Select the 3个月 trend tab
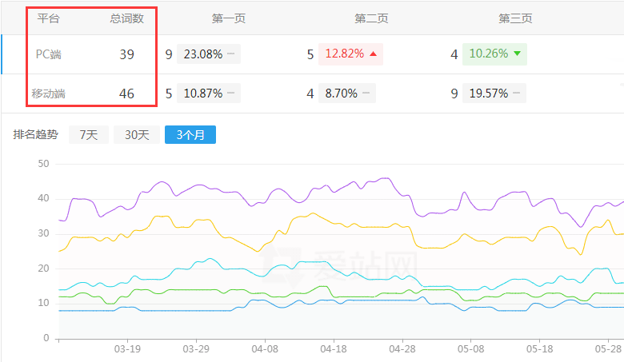Image resolution: width=624 pixels, height=362 pixels. tap(190, 135)
